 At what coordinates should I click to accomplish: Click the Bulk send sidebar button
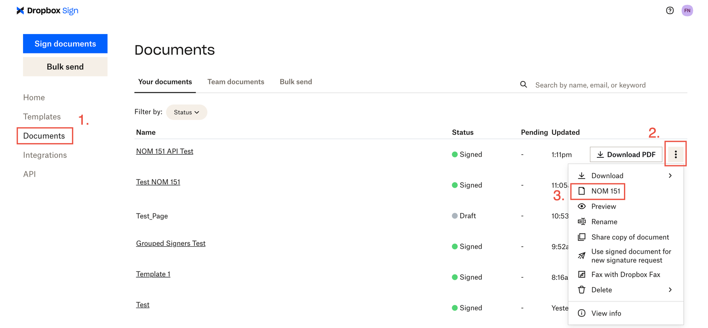tap(65, 67)
